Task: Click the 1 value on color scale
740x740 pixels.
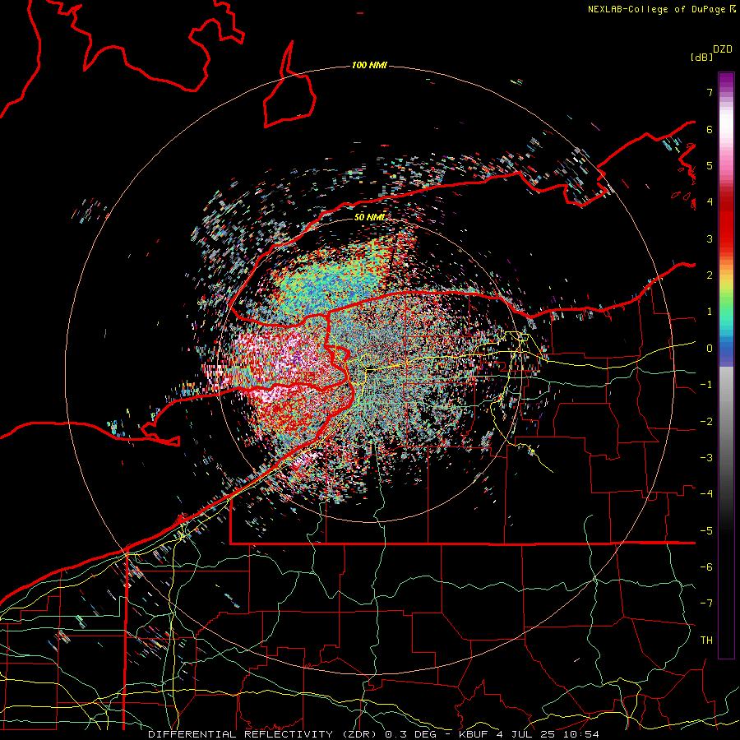Action: [x=710, y=312]
